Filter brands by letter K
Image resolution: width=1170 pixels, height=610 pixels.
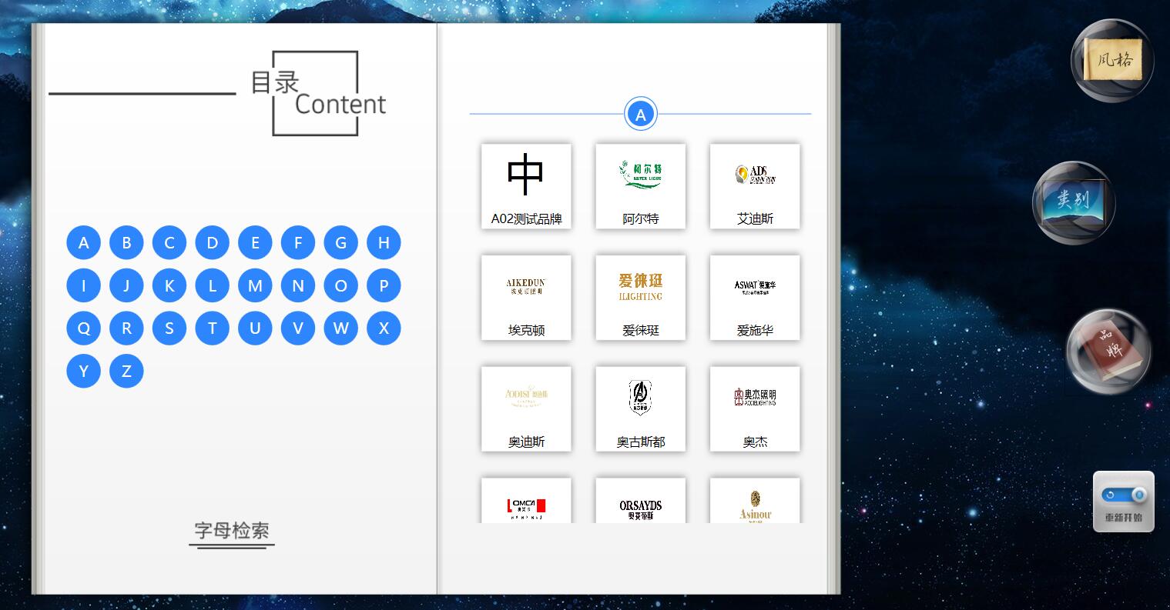[169, 286]
